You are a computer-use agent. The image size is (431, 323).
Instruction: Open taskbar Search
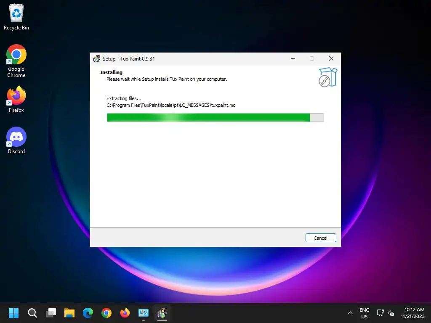pos(32,313)
